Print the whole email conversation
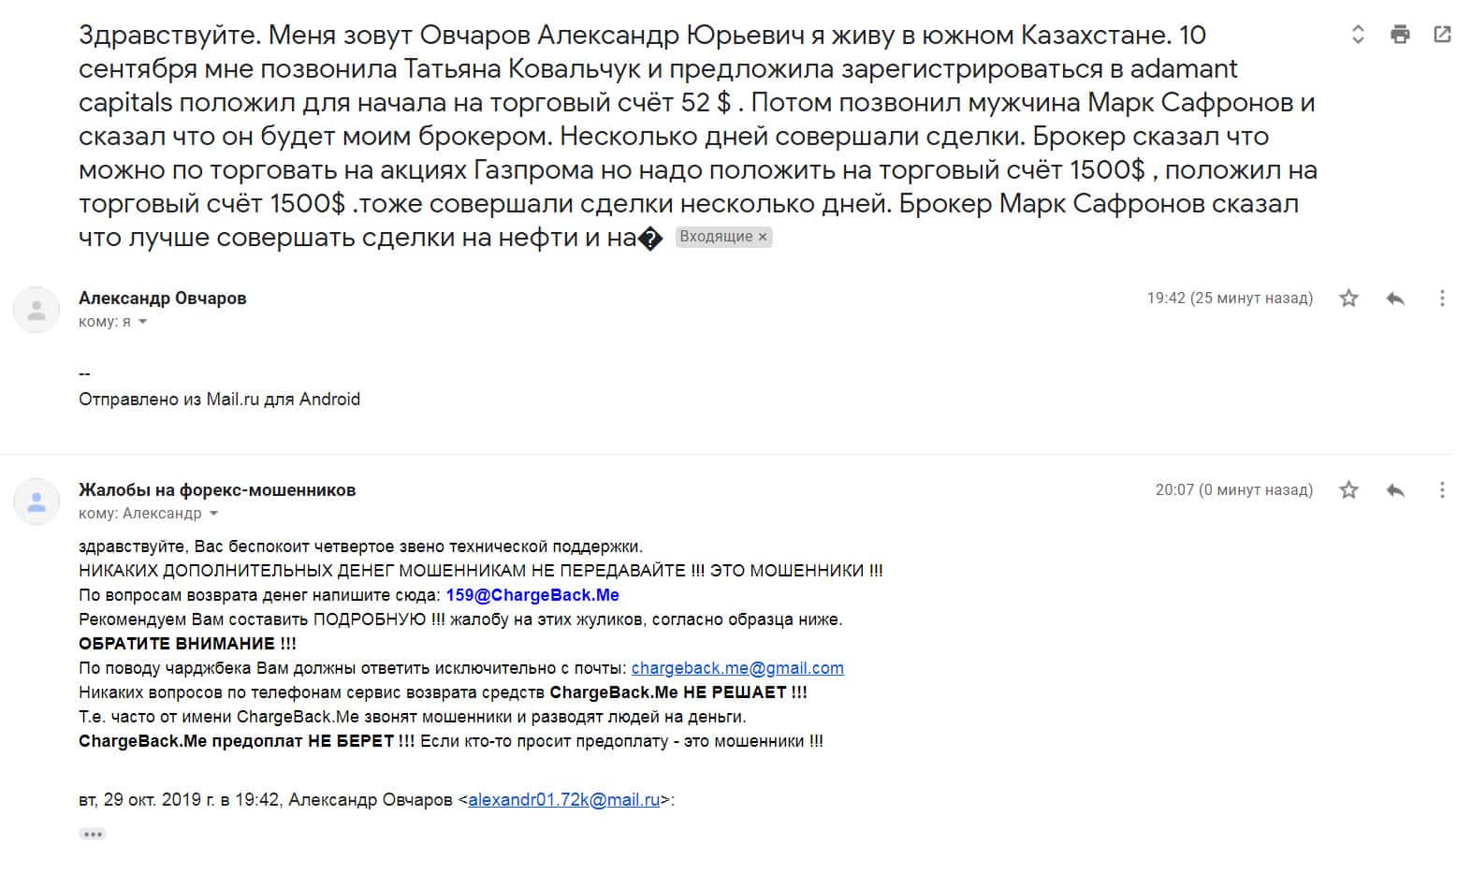1471x874 pixels. click(x=1400, y=36)
